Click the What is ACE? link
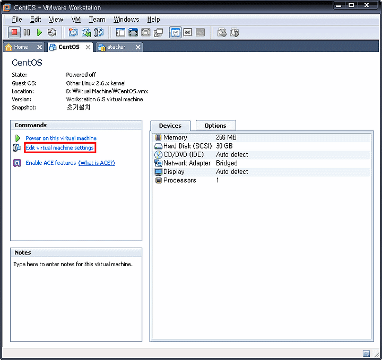Screen dimensions: 382x360 click(x=97, y=163)
